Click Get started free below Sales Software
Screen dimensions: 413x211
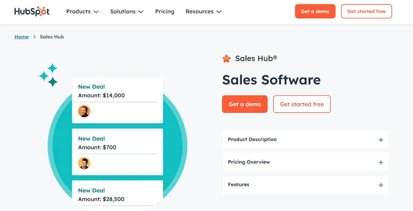tap(302, 104)
